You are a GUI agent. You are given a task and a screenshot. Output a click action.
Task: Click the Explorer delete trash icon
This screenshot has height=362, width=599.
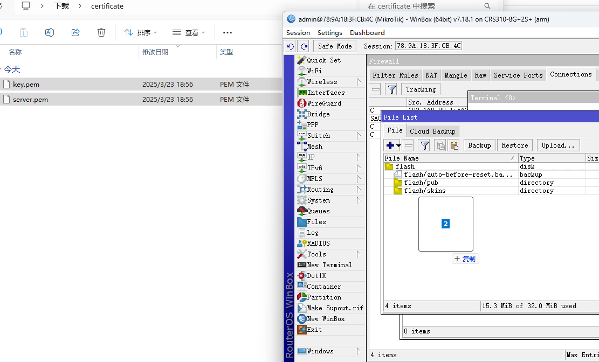click(101, 32)
